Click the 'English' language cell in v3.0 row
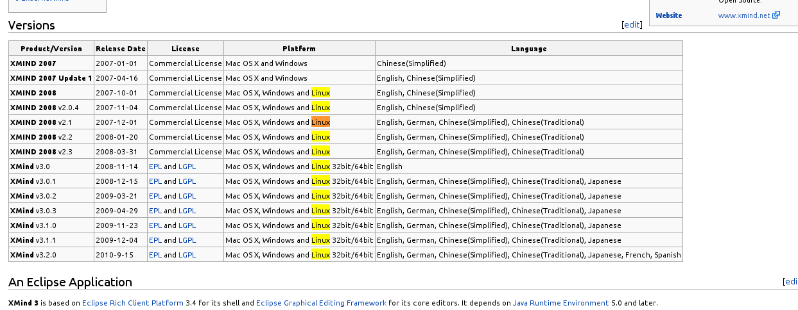 529,167
